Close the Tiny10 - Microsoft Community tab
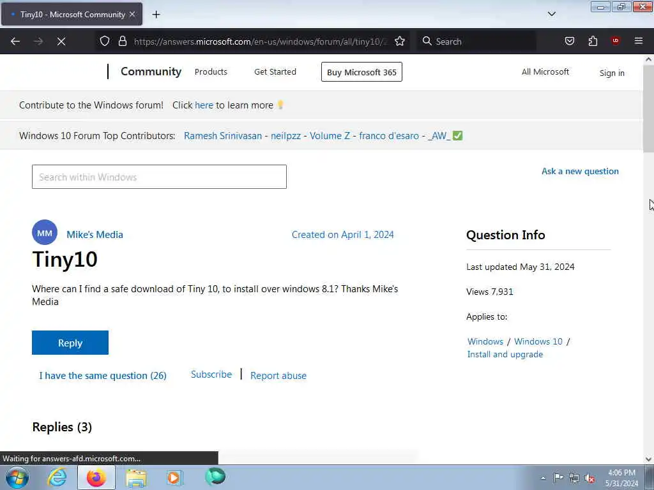 pyautogui.click(x=132, y=14)
